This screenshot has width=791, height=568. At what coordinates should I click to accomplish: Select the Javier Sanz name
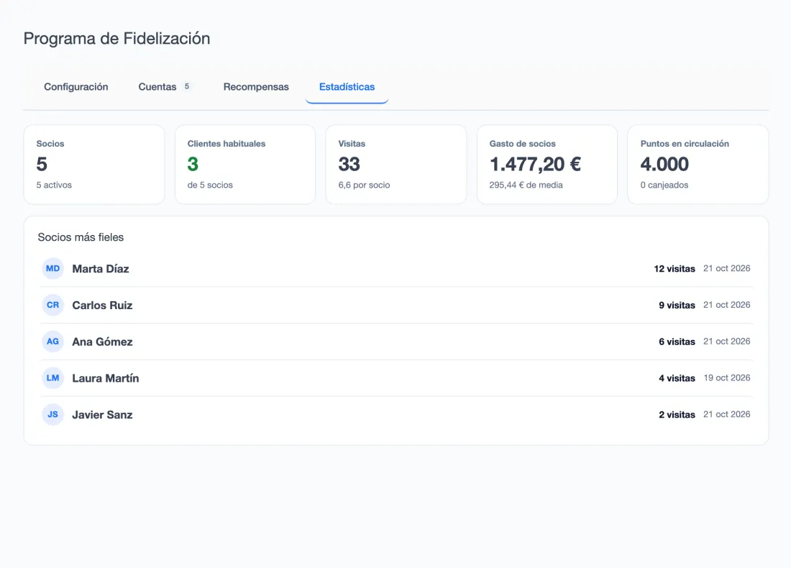point(102,415)
